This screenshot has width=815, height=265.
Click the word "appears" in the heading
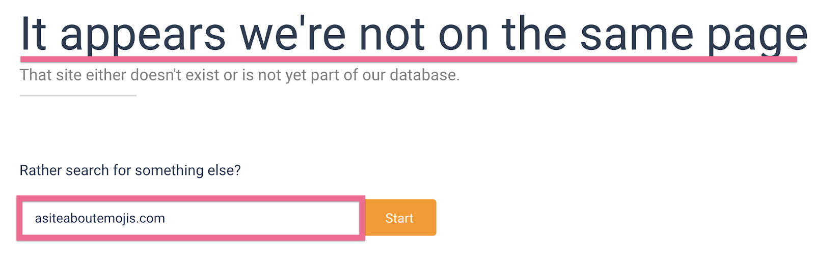tap(143, 36)
